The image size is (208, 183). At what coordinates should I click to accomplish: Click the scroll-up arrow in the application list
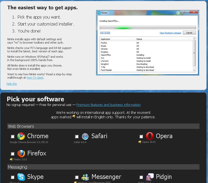pyautogui.click(x=194, y=39)
